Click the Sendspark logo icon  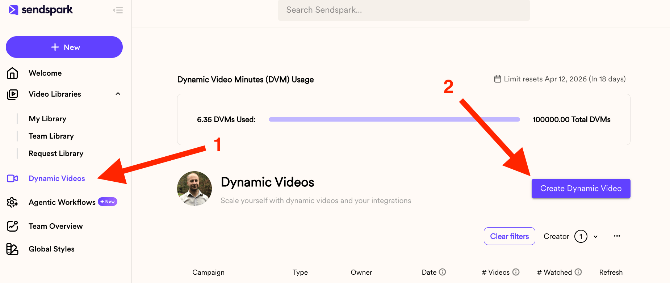click(13, 10)
